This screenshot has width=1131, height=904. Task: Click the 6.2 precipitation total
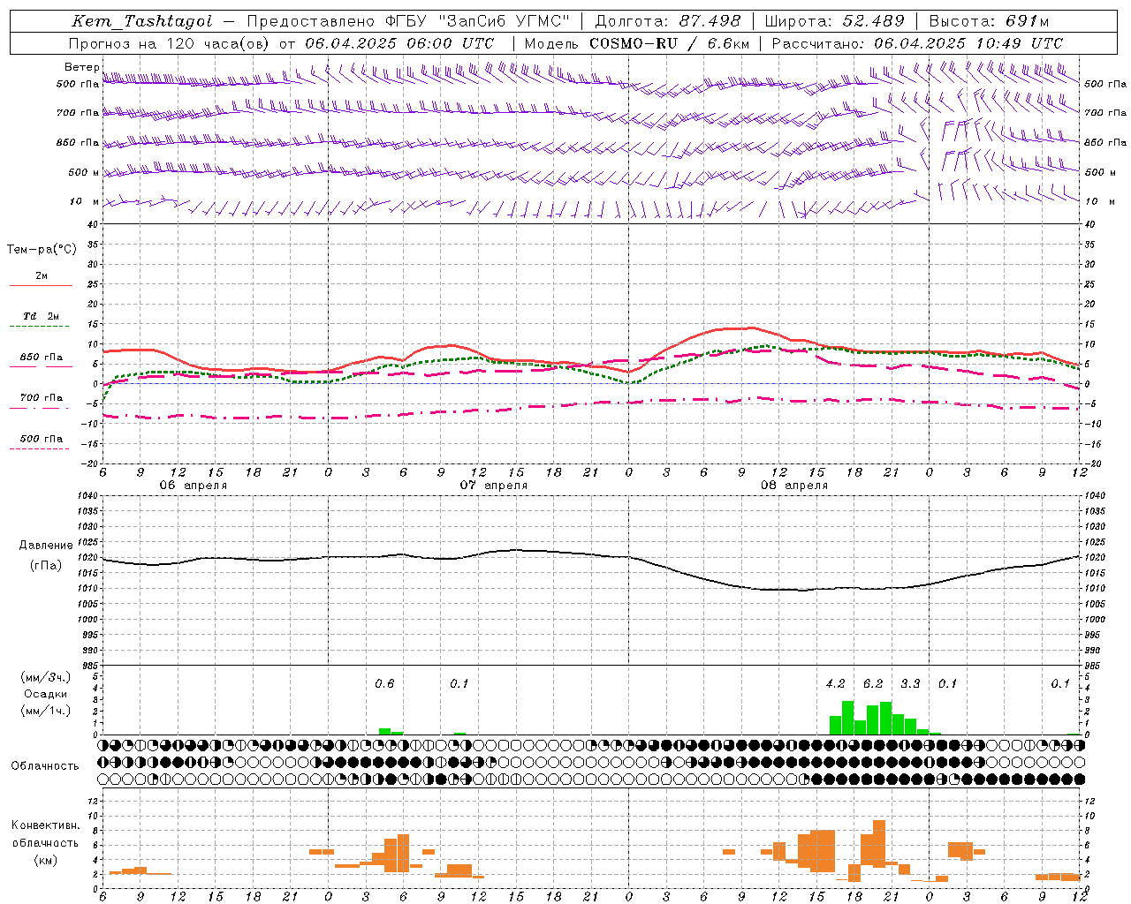coord(873,683)
